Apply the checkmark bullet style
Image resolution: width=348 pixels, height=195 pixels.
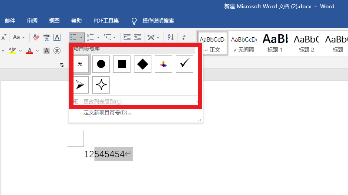(184, 64)
